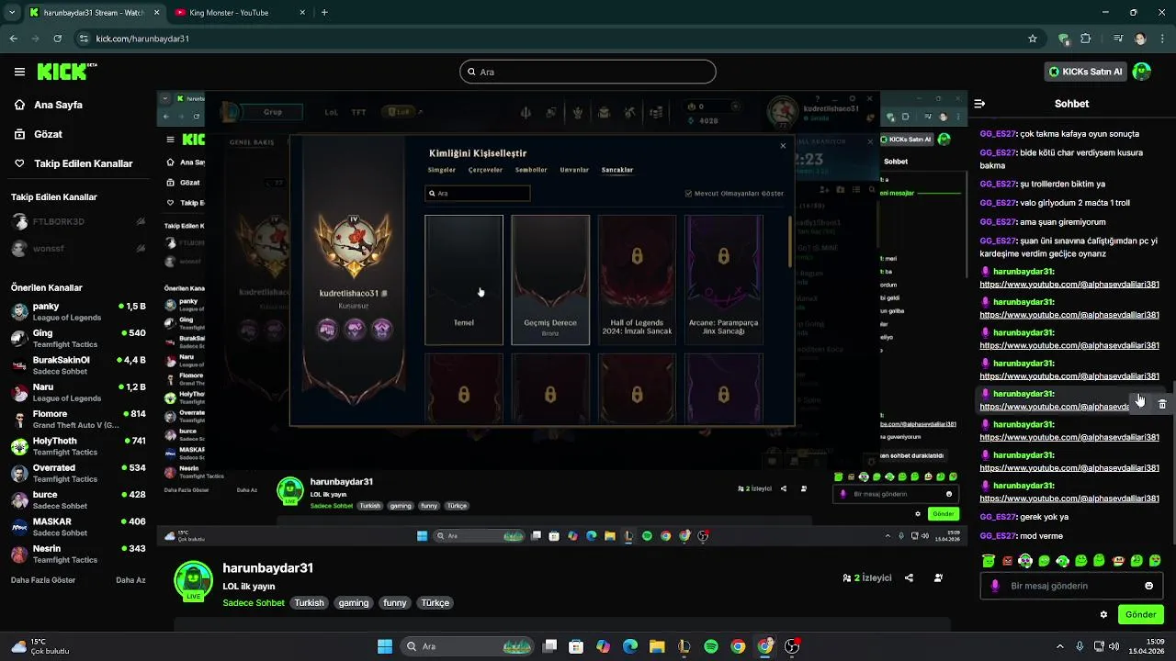Open Nesrin channel in sidebar

[78, 554]
